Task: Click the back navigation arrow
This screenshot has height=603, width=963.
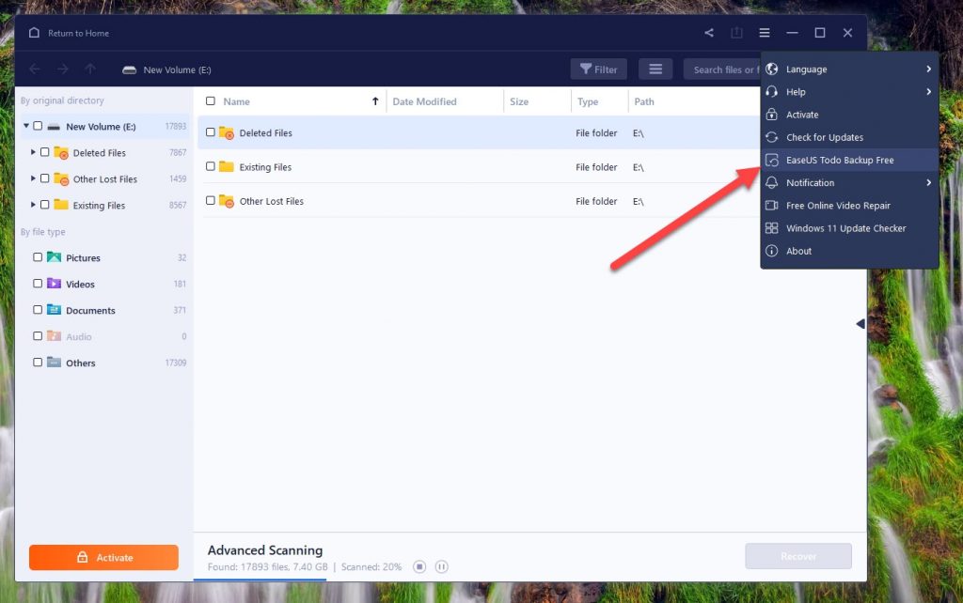Action: [34, 69]
